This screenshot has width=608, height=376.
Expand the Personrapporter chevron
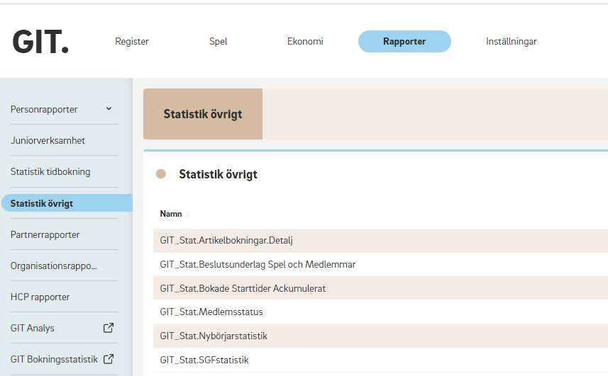[109, 109]
